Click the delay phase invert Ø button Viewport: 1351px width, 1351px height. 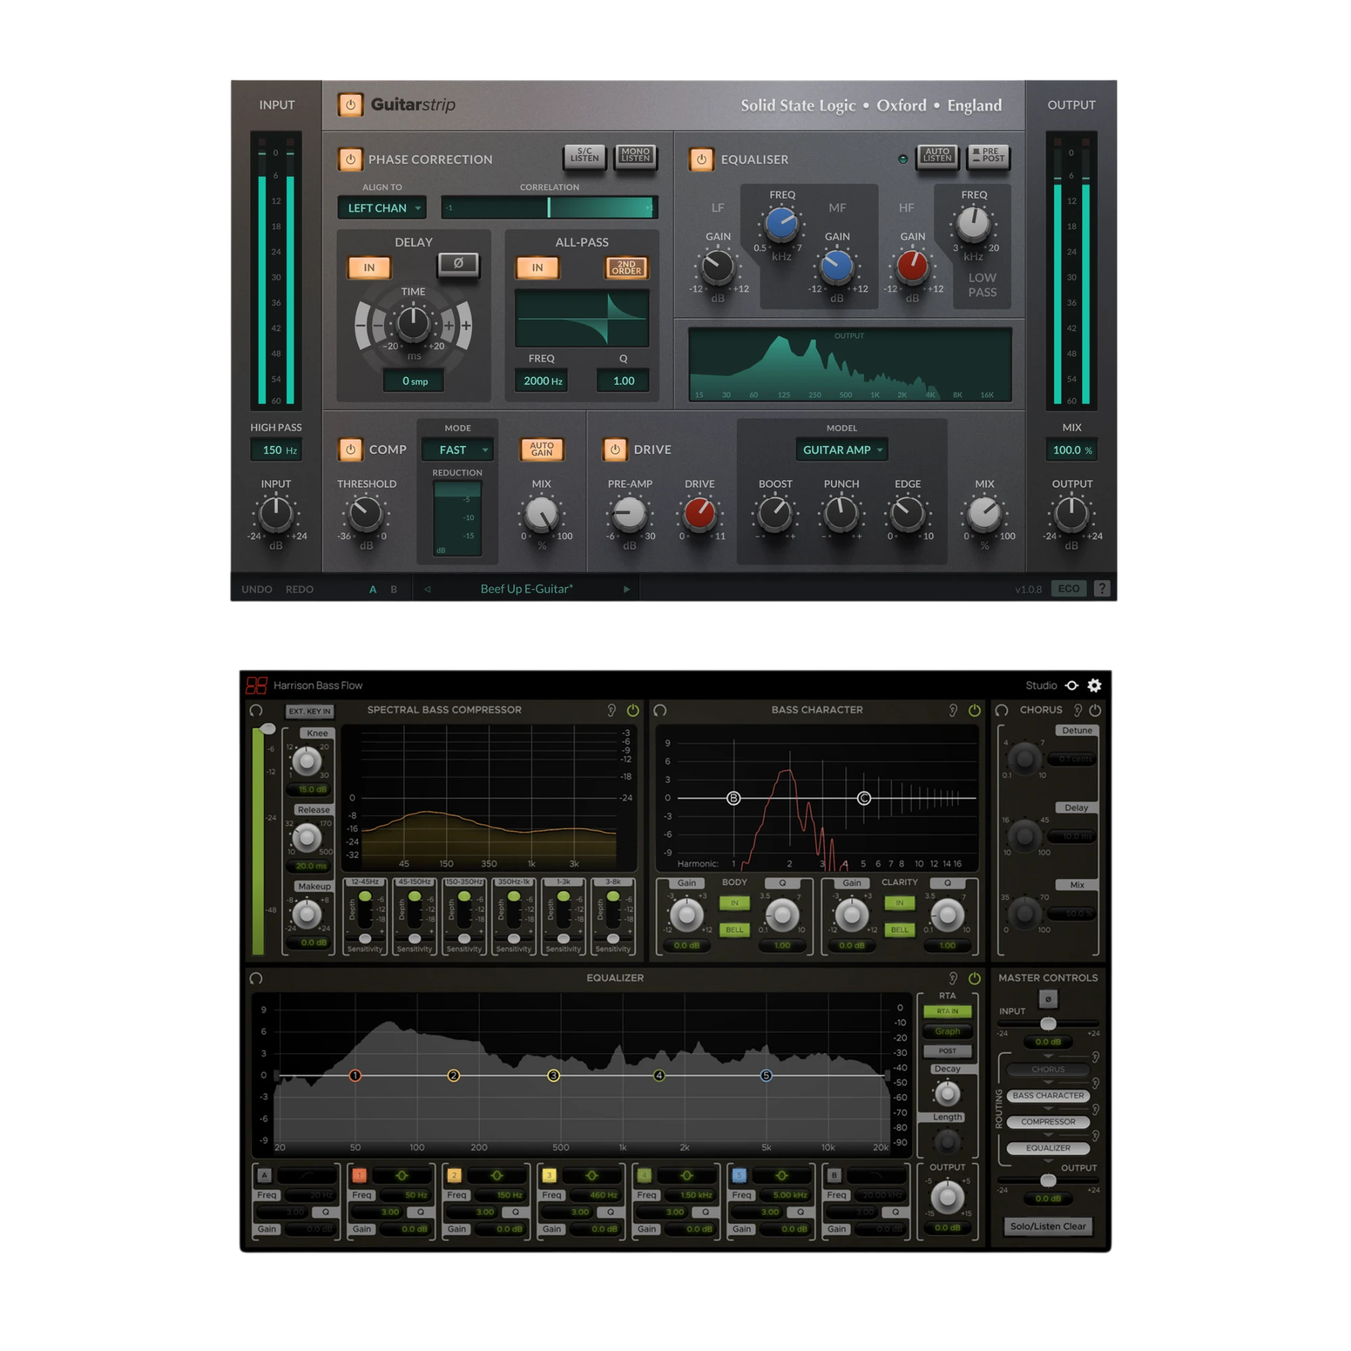coord(458,263)
